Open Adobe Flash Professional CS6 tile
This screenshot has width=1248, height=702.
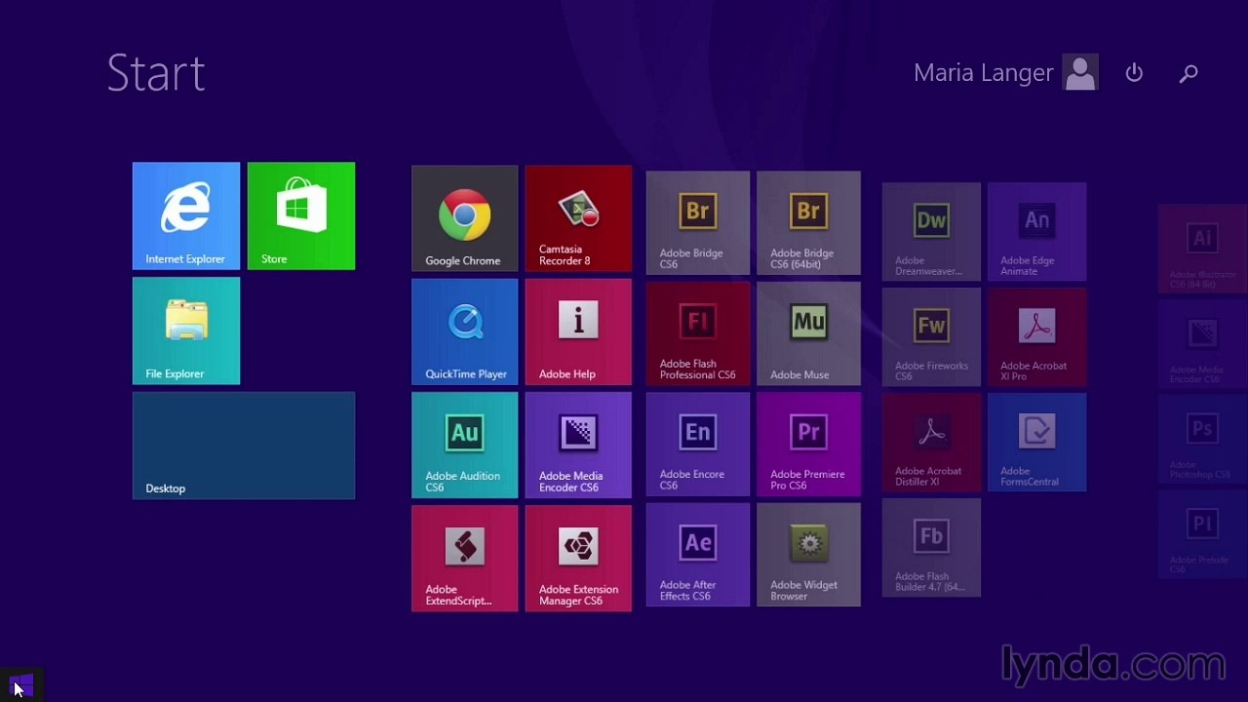[698, 333]
